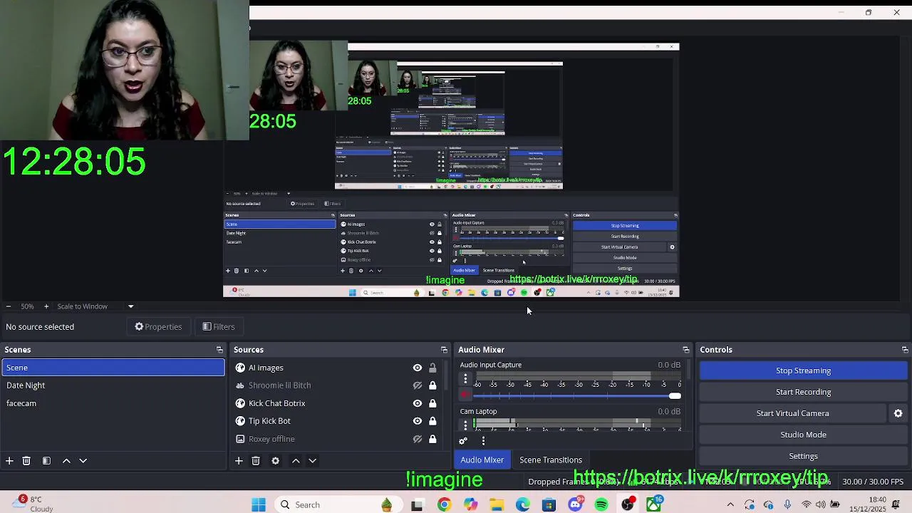Remove selected source with the Sources trash icon
The image size is (912, 513).
click(256, 461)
